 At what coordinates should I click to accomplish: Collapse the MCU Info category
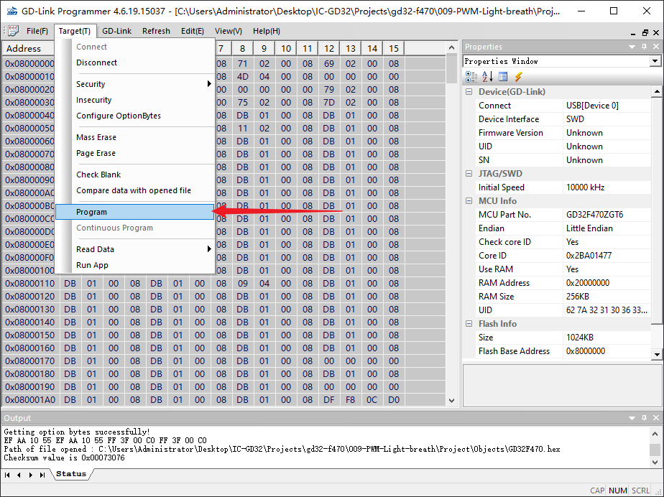[x=469, y=200]
